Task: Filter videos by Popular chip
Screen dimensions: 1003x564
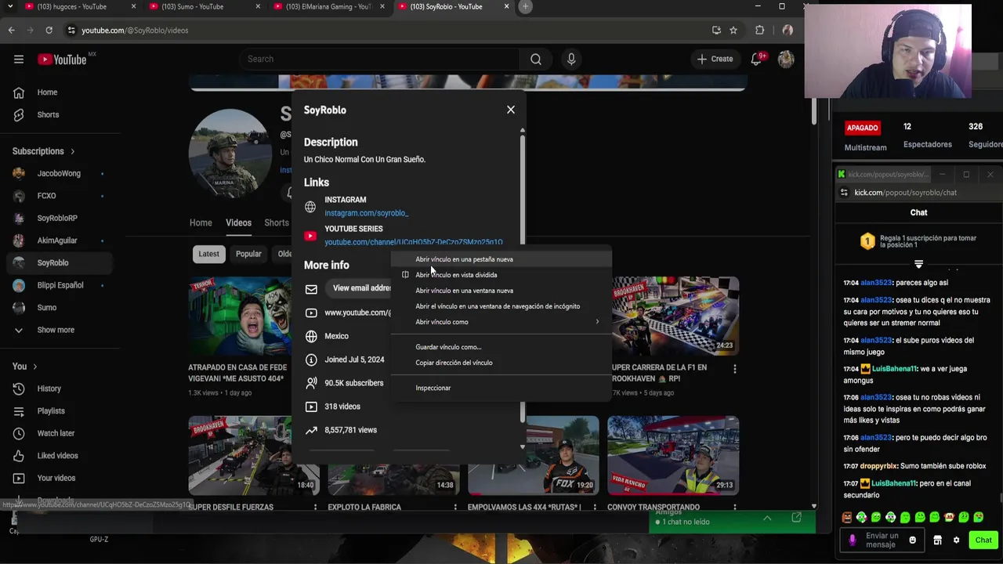Action: (x=248, y=254)
